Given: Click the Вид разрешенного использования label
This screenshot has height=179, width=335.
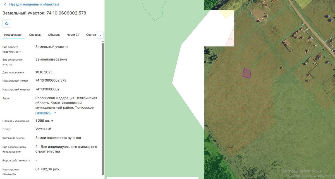Looking at the screenshot, I should pos(14,149).
